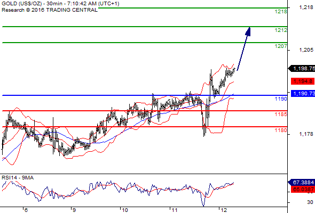315x213 pixels.
Task: Click date label 9 on time axis
Action: [74, 210]
